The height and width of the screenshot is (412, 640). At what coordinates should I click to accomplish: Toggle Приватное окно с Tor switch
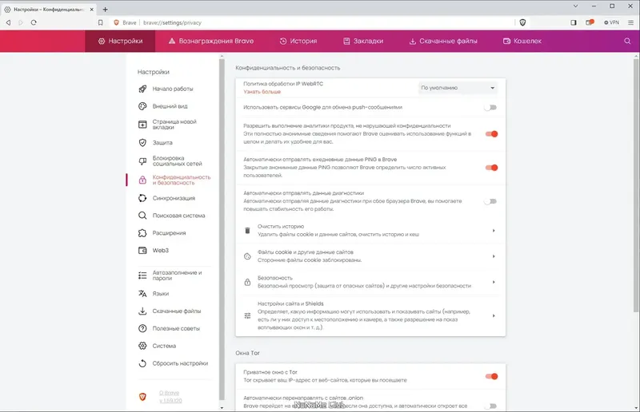(x=491, y=376)
